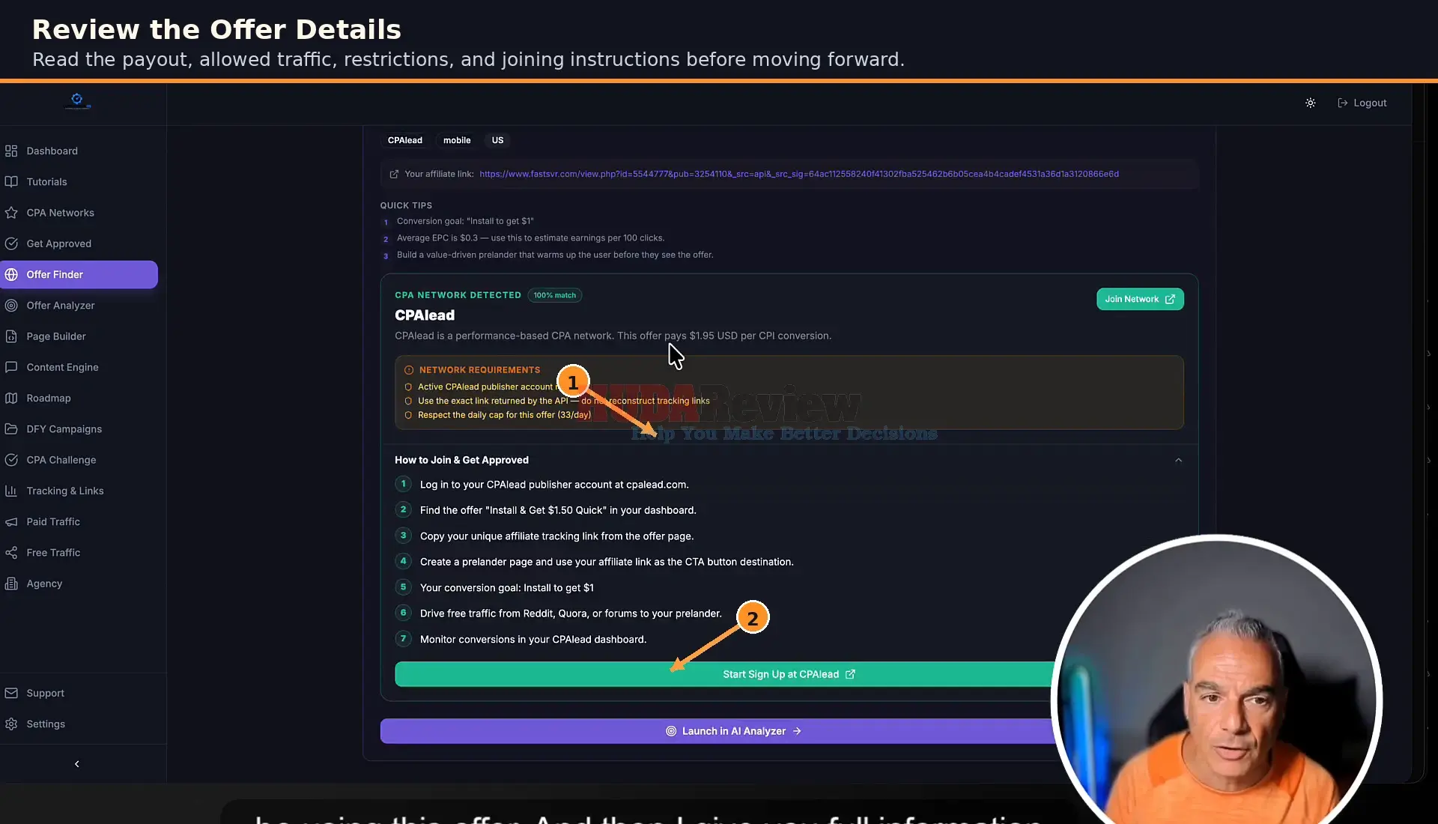Click the Tracking & Links chart icon
1438x824 pixels.
pos(11,491)
